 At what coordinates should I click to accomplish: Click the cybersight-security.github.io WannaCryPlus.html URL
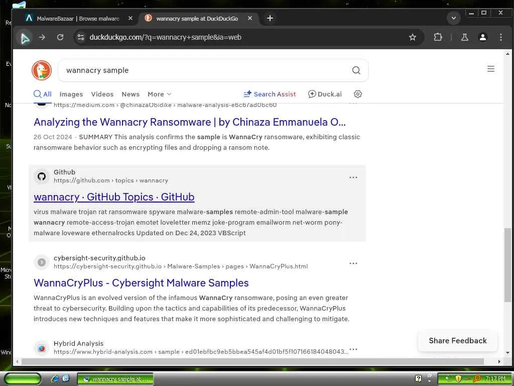pos(181,266)
